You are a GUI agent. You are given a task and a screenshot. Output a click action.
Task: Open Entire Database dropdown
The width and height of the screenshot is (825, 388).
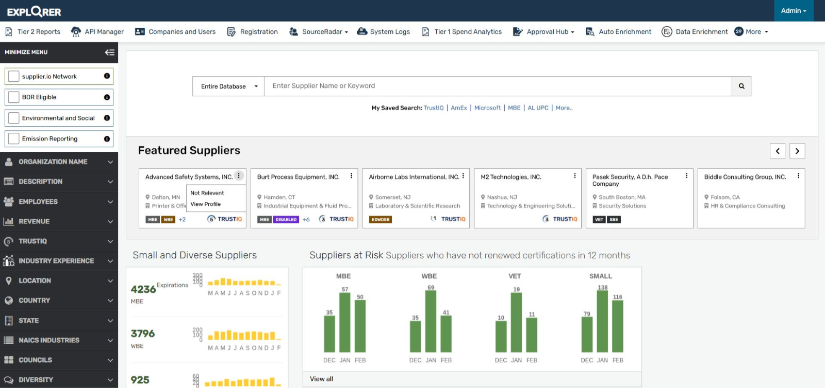point(228,86)
